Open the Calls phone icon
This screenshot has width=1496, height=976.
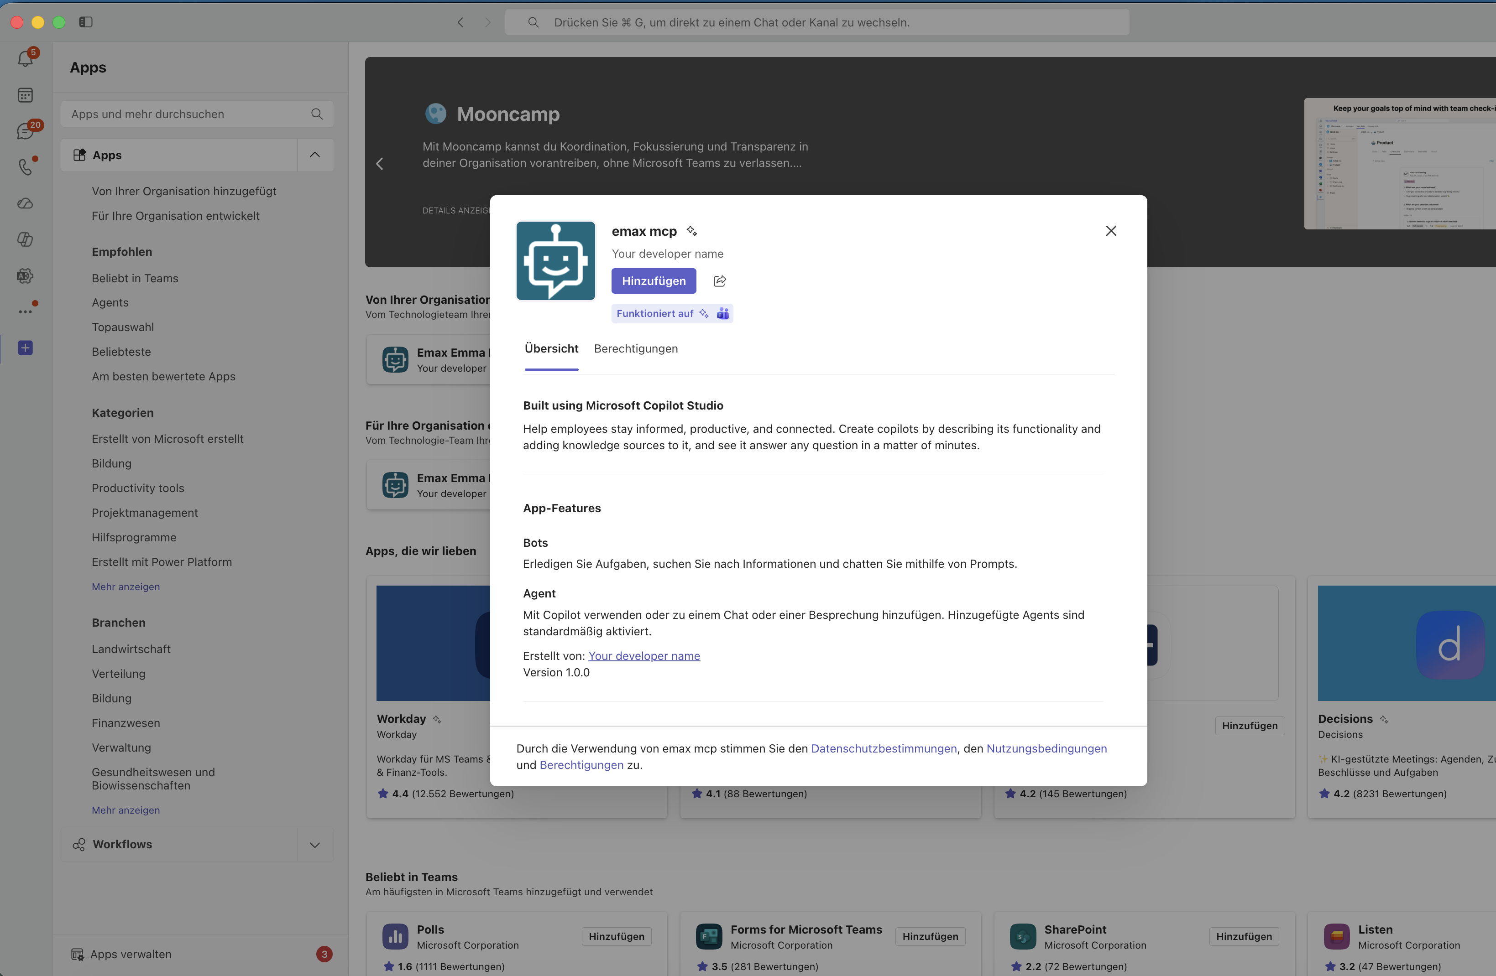pos(25,166)
